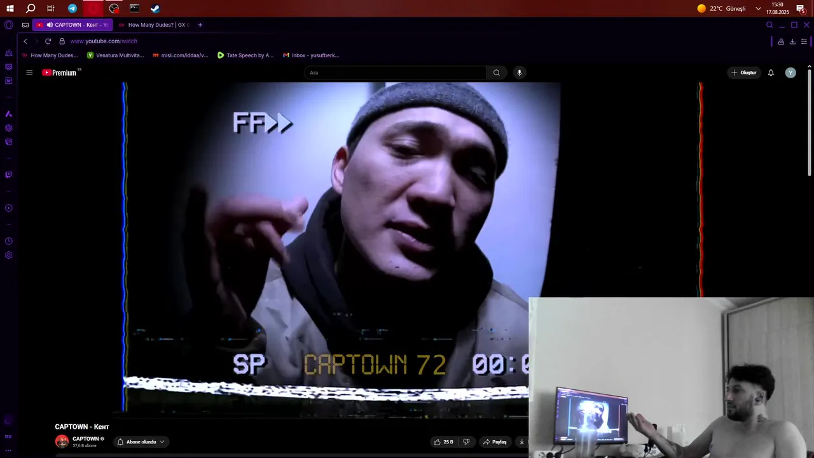
Task: Go forward to the next page
Action: pos(36,41)
